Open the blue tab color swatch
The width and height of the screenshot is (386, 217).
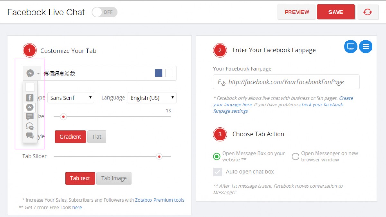(159, 73)
